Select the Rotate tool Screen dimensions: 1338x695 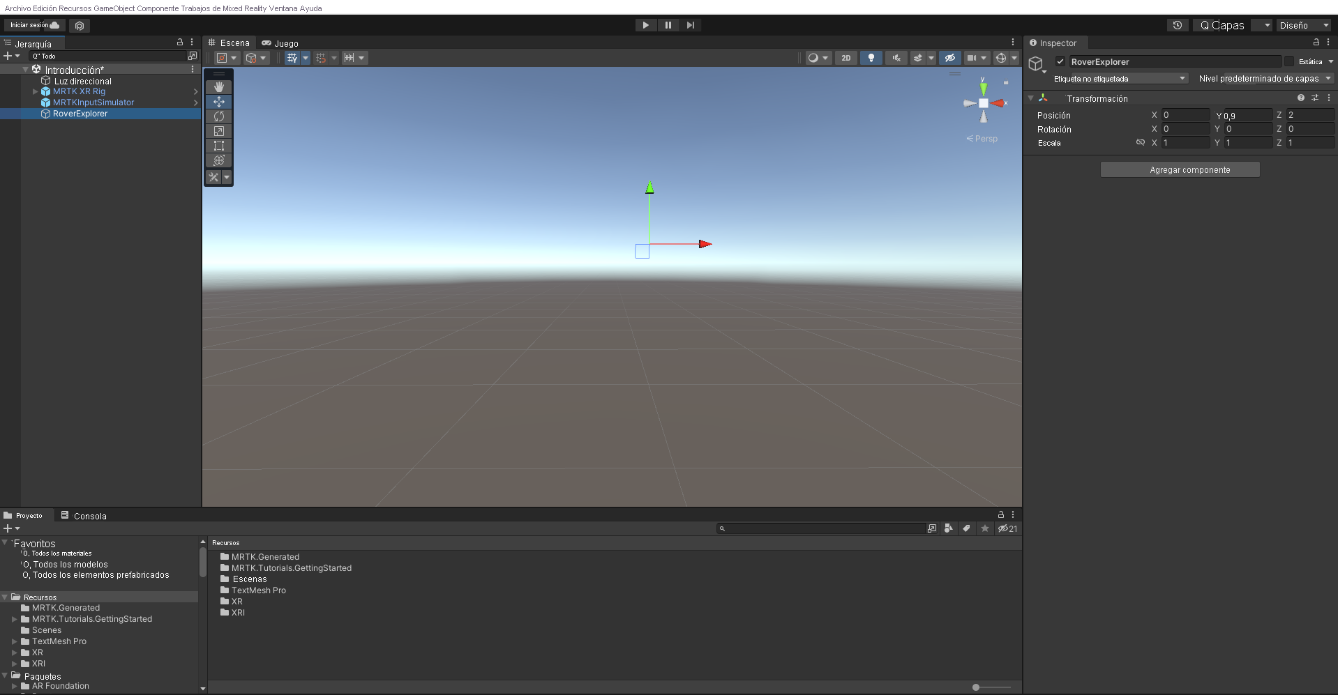pyautogui.click(x=219, y=116)
